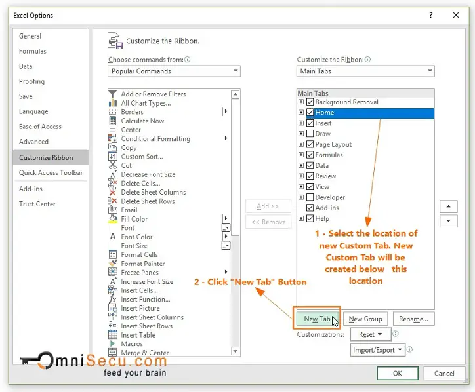Screen dimensions: 475x392
Task: Click the Email command icon
Action: pos(112,210)
